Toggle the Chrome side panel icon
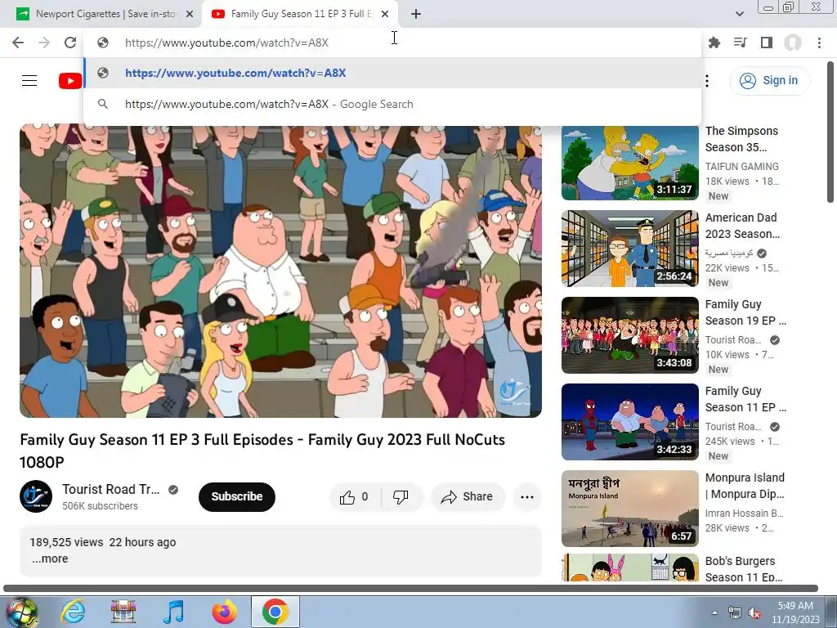The image size is (837, 628). click(767, 43)
